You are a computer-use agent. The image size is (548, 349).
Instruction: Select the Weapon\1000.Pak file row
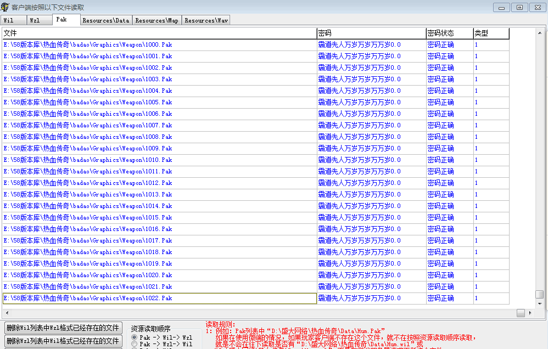coord(159,45)
